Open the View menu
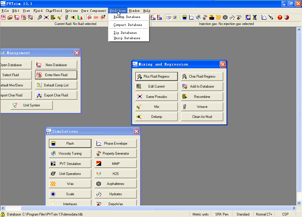 click(x=26, y=11)
